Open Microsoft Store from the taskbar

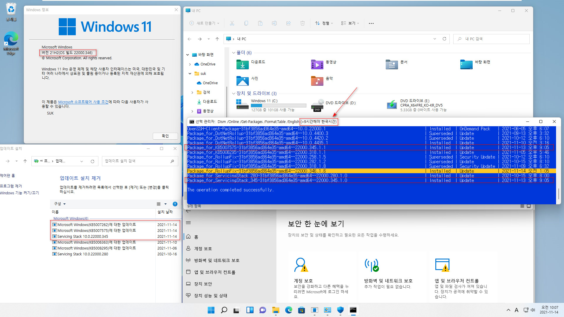tap(301, 310)
